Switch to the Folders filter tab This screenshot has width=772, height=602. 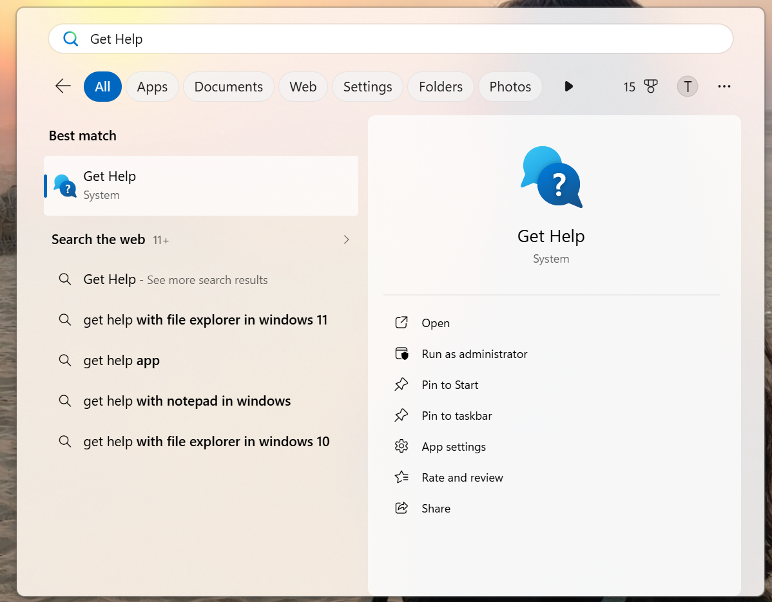pos(441,86)
